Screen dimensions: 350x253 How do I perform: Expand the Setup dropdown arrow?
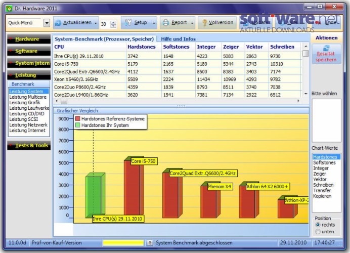click(154, 23)
